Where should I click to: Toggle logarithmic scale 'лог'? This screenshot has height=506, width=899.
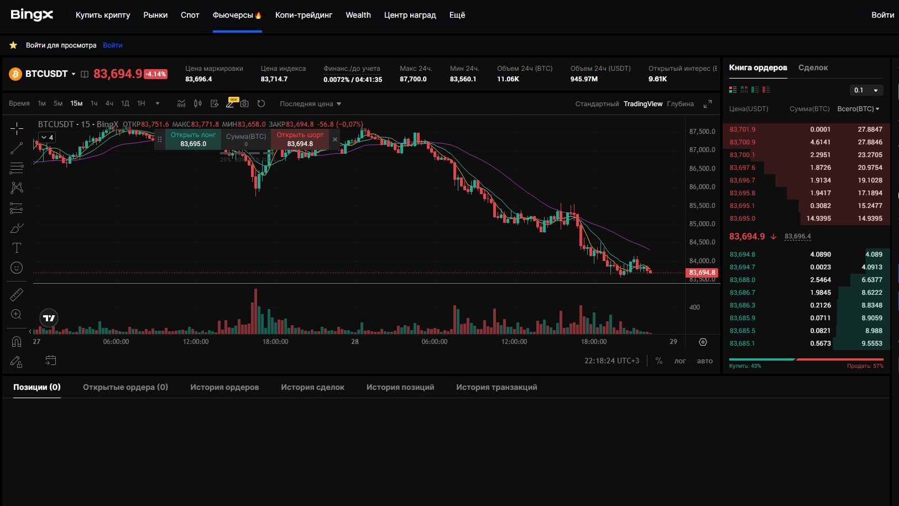click(680, 361)
